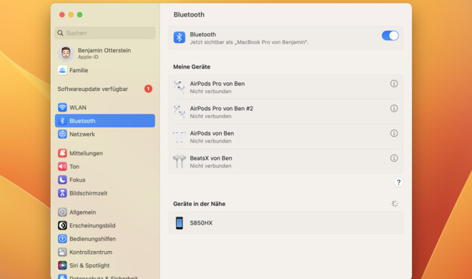The width and height of the screenshot is (472, 279).
Task: Click the Ton speaker icon
Action: (x=62, y=167)
